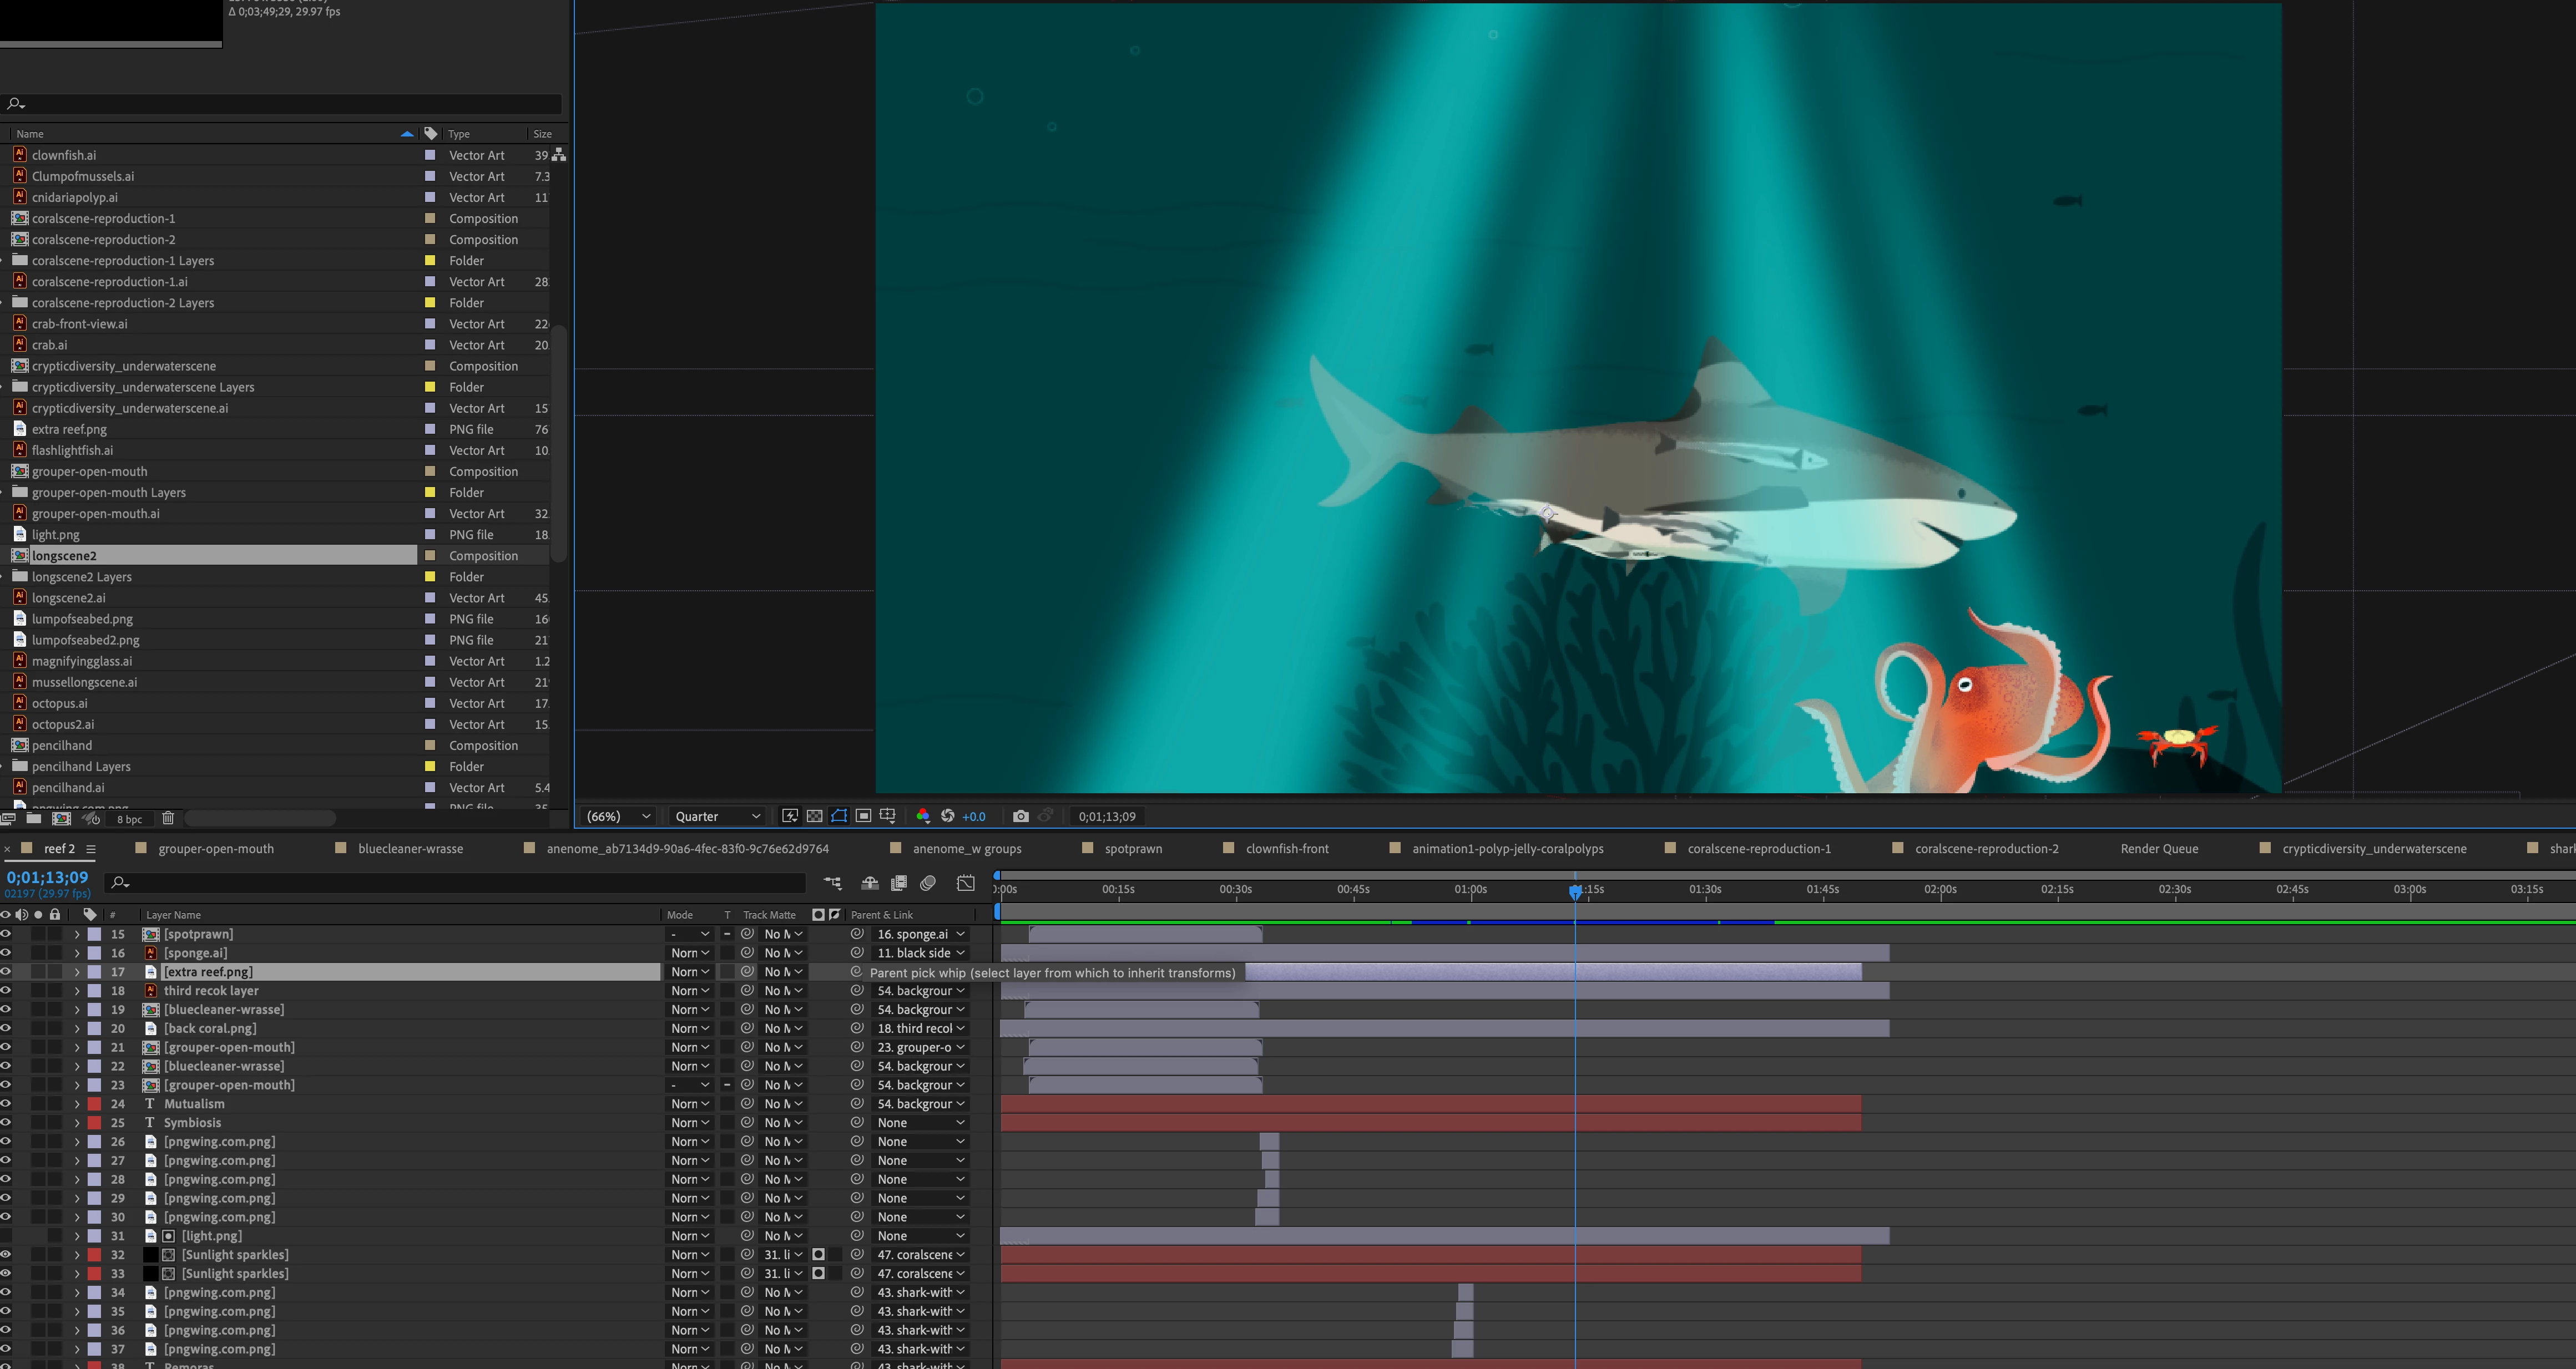Delete selected project item with trash icon

click(x=168, y=818)
